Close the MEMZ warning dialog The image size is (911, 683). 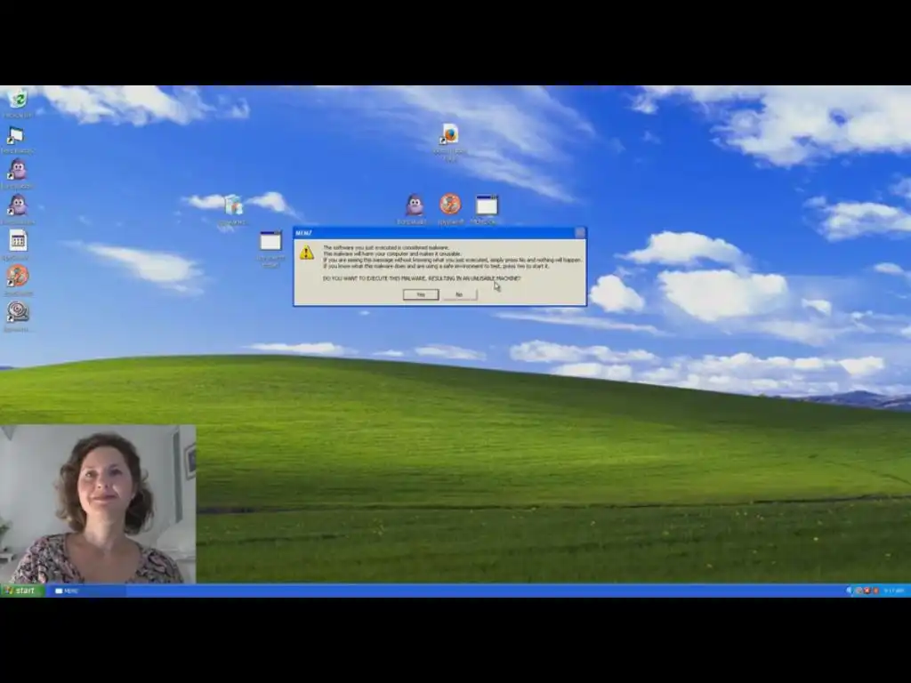click(x=580, y=233)
